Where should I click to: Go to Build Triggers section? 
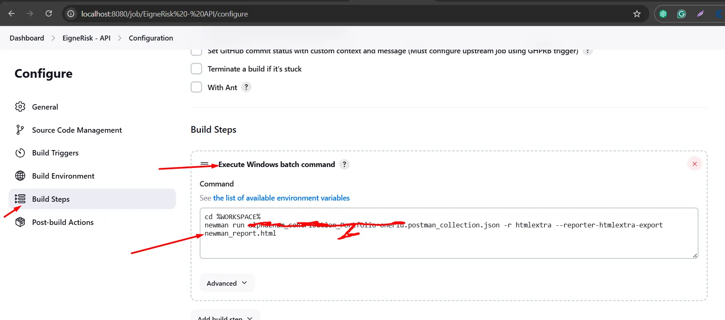[x=92, y=153]
